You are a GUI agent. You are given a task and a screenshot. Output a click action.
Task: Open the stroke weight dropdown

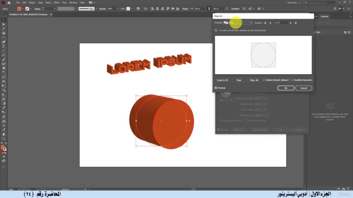pos(54,9)
